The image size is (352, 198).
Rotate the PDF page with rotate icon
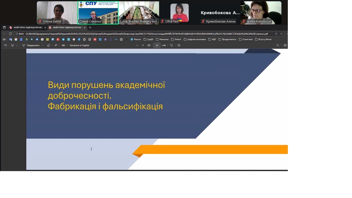(171, 45)
